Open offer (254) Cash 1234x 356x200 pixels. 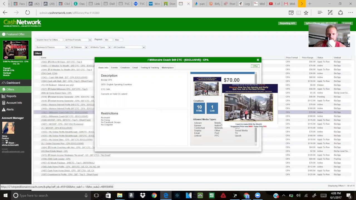49,74
